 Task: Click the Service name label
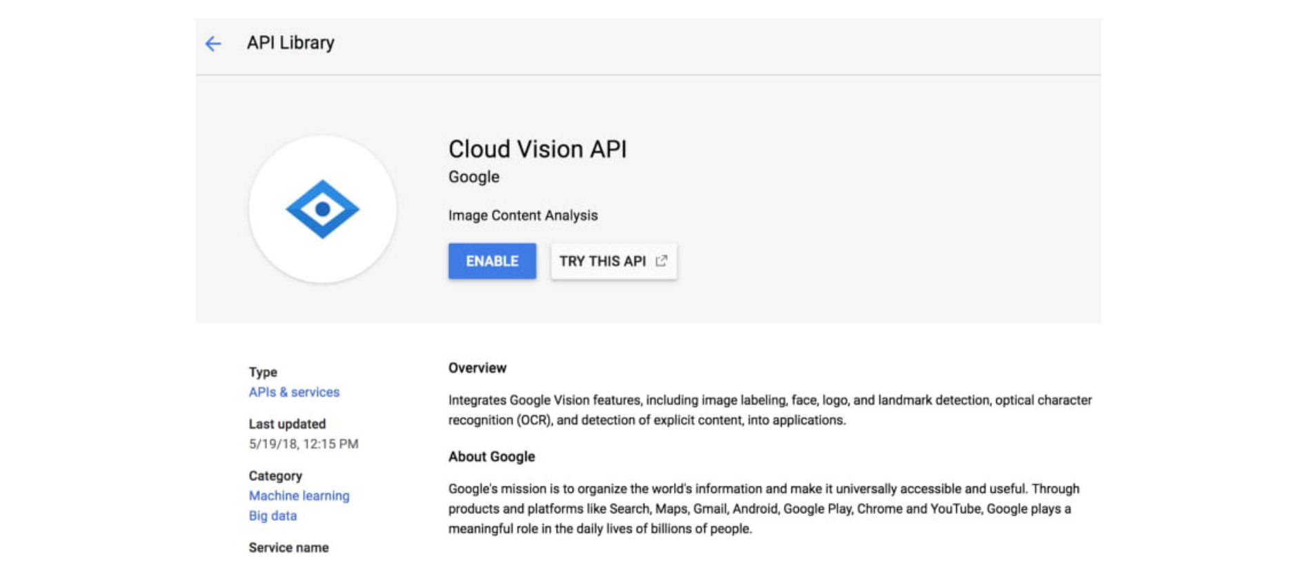pos(288,548)
